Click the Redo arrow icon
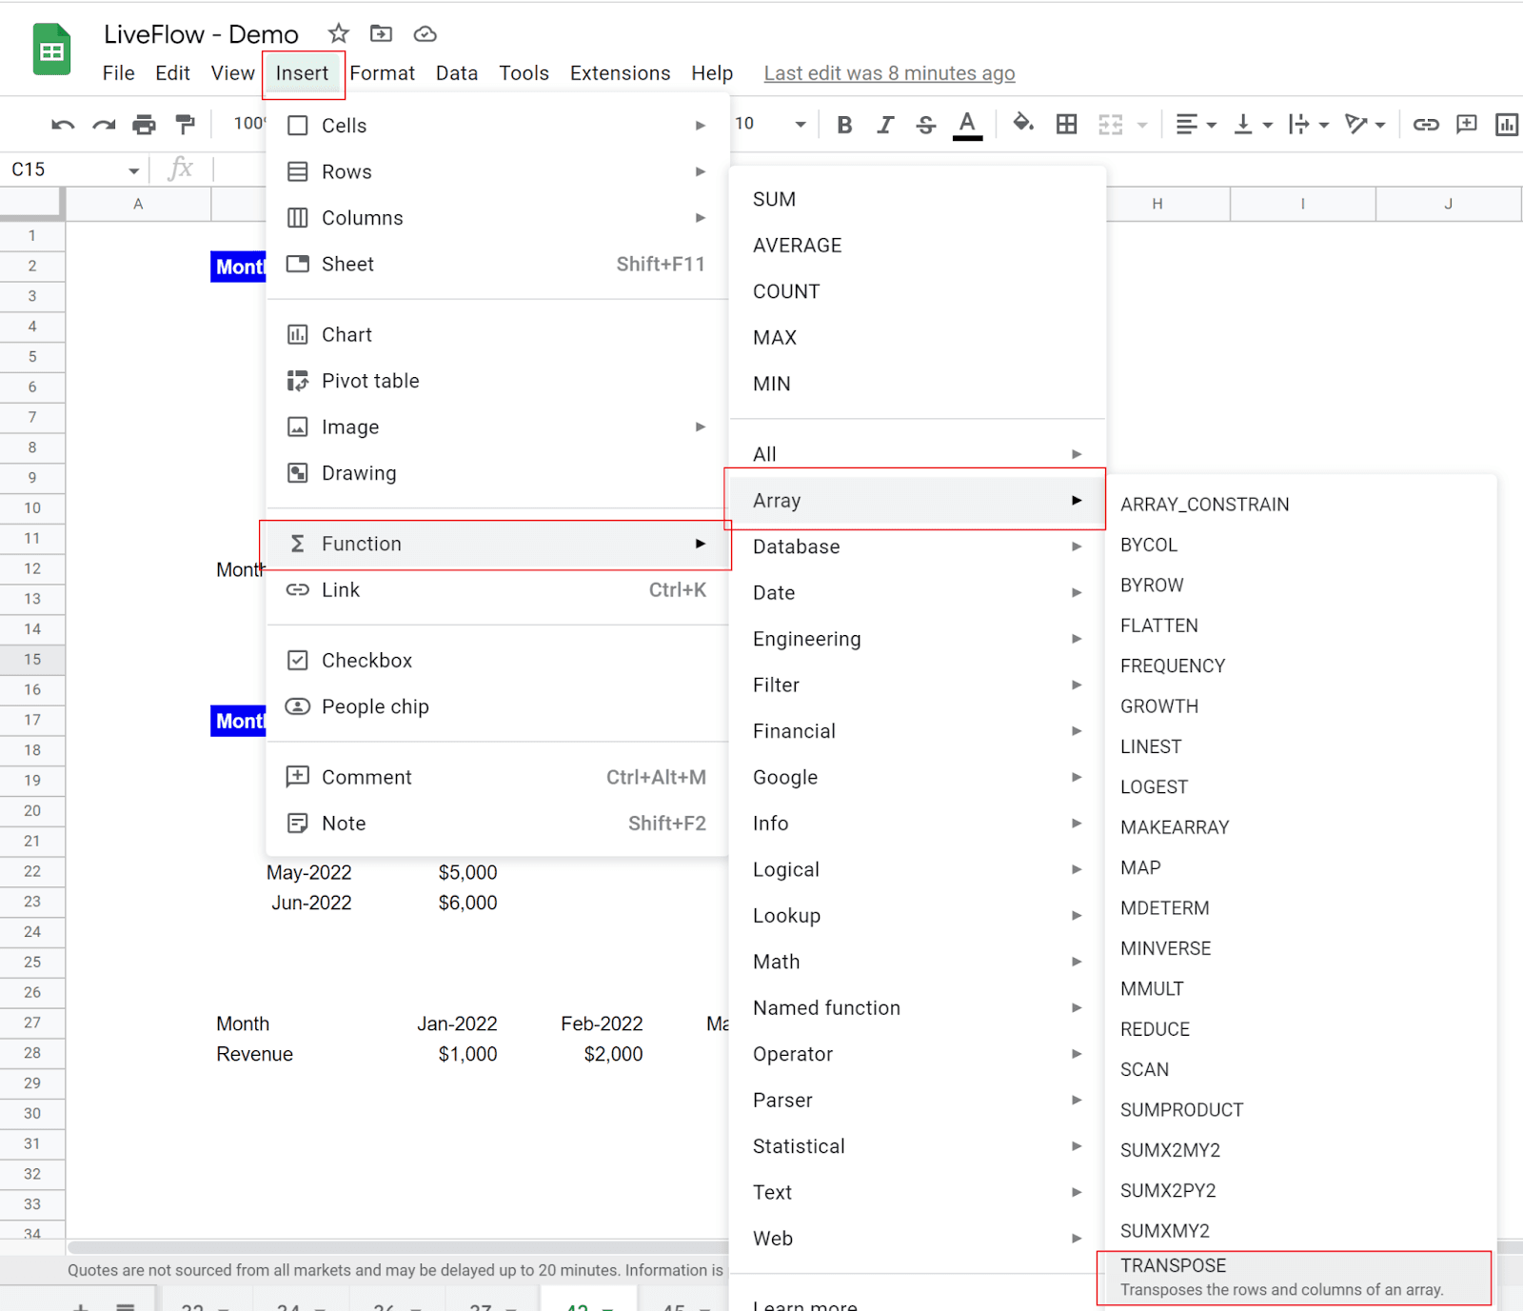1523x1311 pixels. pyautogui.click(x=104, y=125)
